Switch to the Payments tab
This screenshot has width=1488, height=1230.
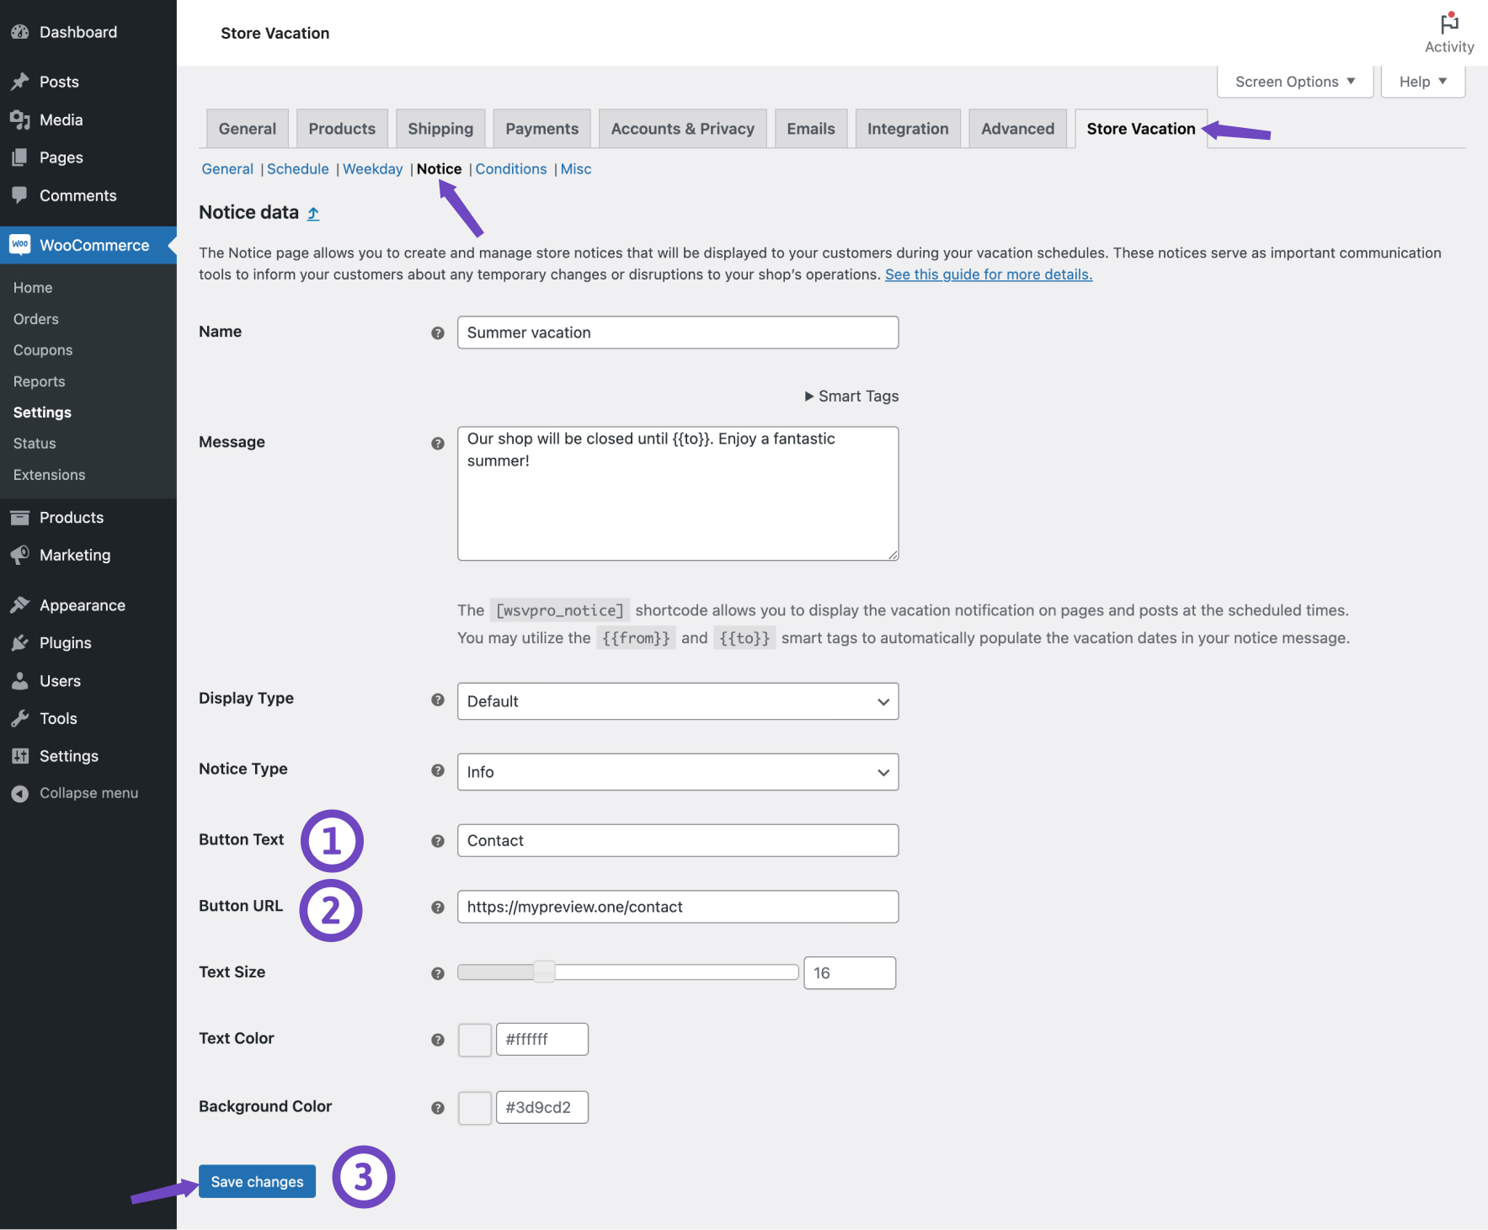tap(541, 128)
